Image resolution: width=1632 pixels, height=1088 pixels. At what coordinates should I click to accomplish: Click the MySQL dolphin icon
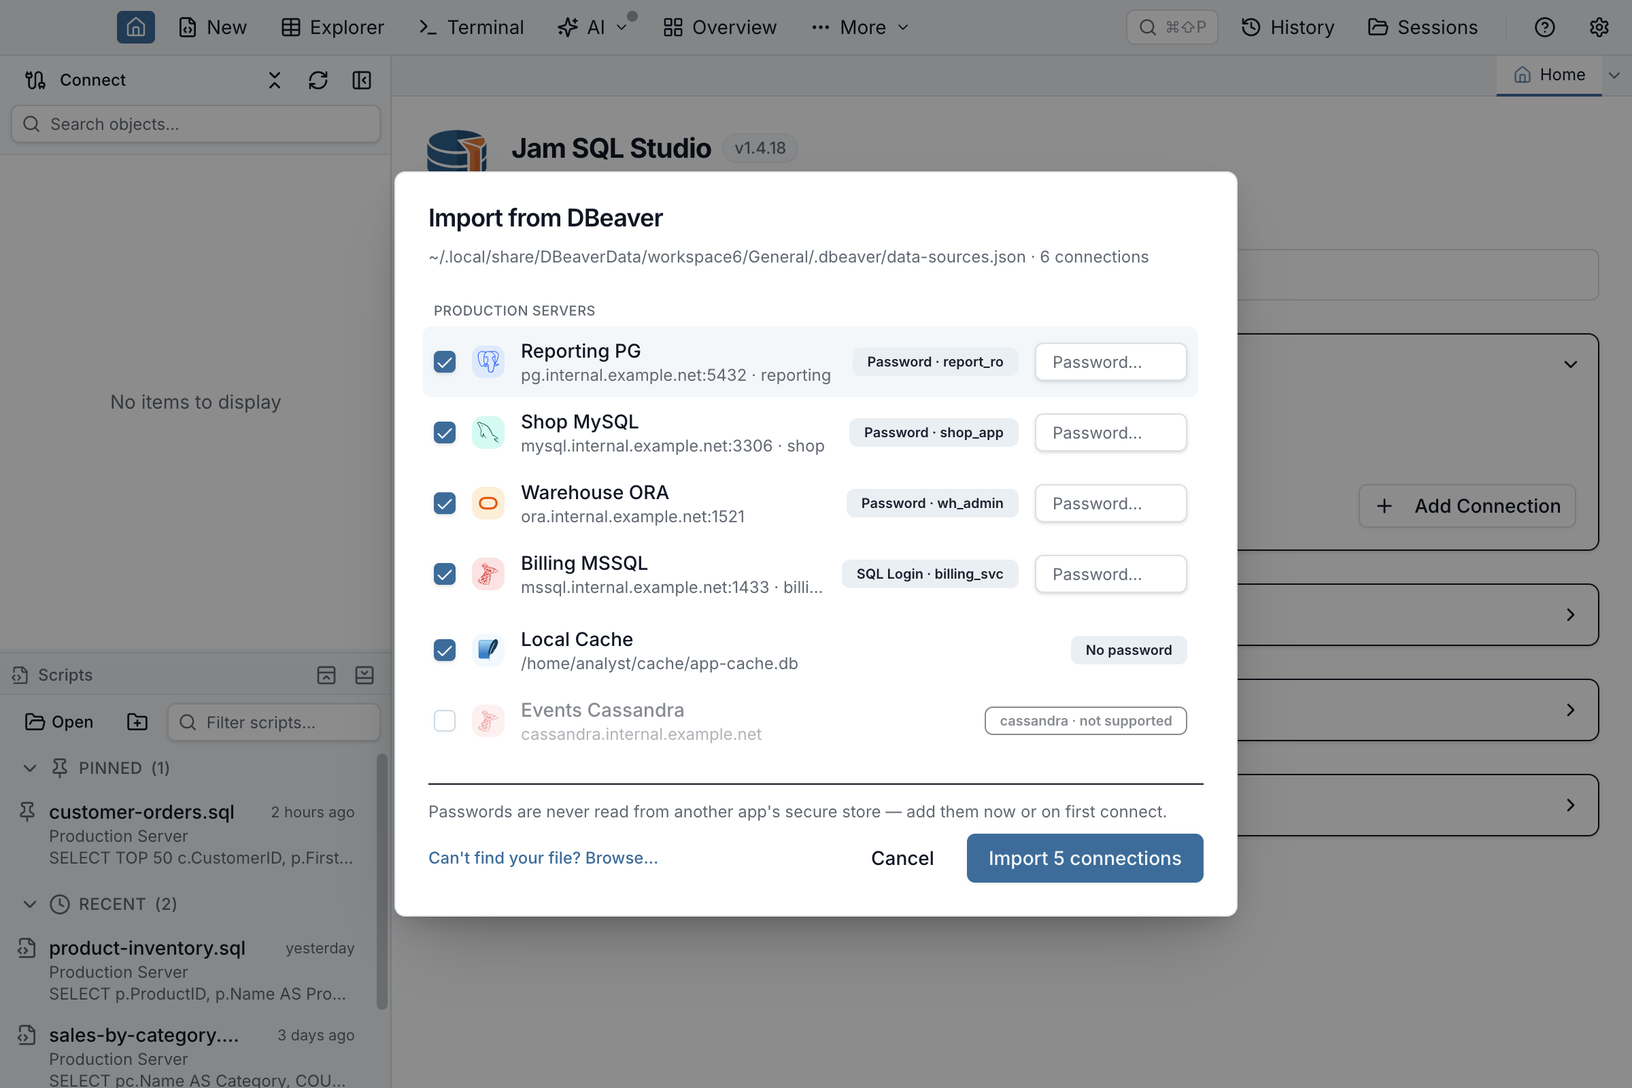tap(488, 432)
